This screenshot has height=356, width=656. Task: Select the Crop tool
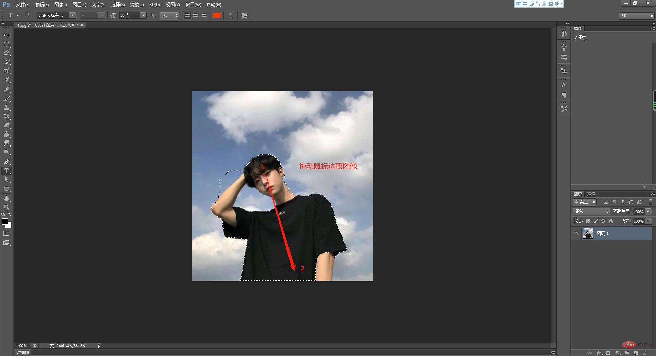point(7,71)
